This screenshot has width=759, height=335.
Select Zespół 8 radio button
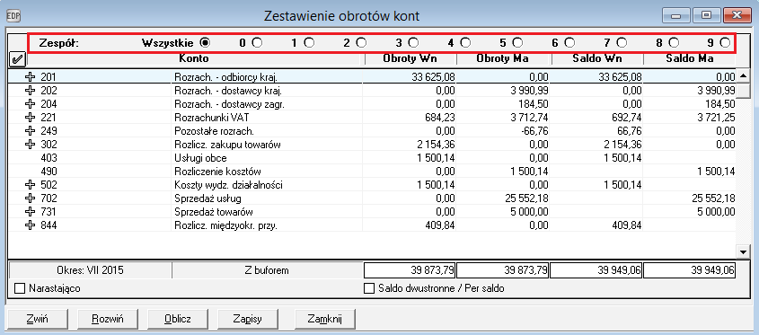674,42
